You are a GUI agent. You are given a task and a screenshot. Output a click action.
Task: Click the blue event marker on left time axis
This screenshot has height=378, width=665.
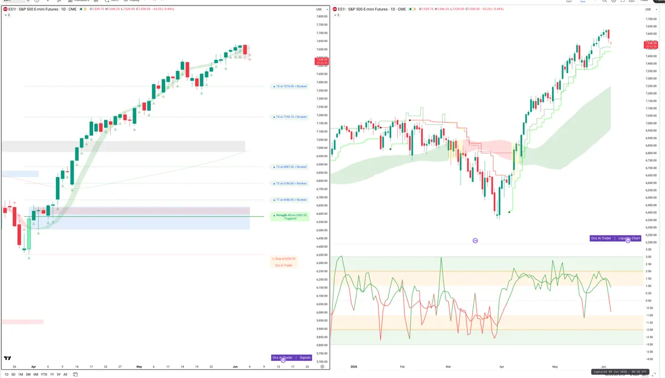[284, 360]
